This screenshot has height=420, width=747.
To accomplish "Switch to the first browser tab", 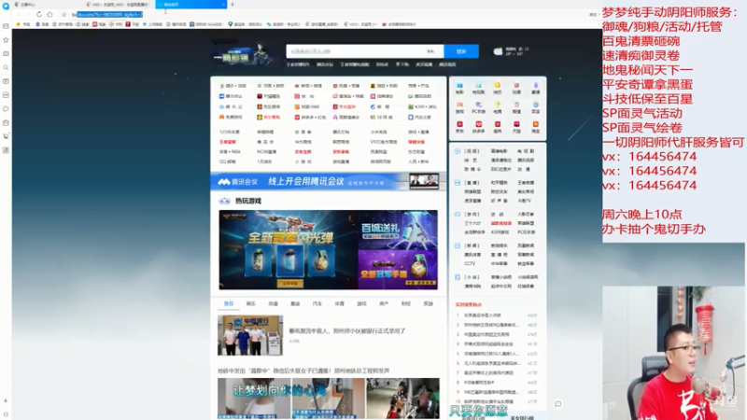I will [x=48, y=5].
